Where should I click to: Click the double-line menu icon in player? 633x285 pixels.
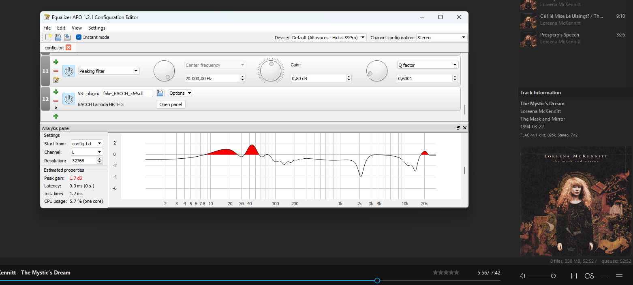click(619, 276)
